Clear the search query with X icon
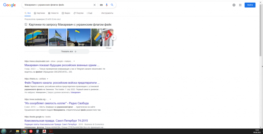The image size is (263, 134). [x=94, y=5]
